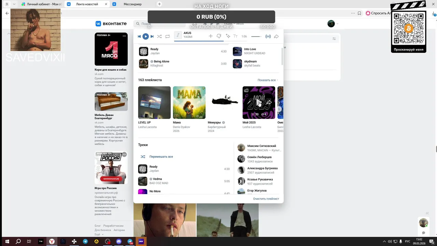
Task: Open the Мама playlist cover
Action: pos(189,102)
